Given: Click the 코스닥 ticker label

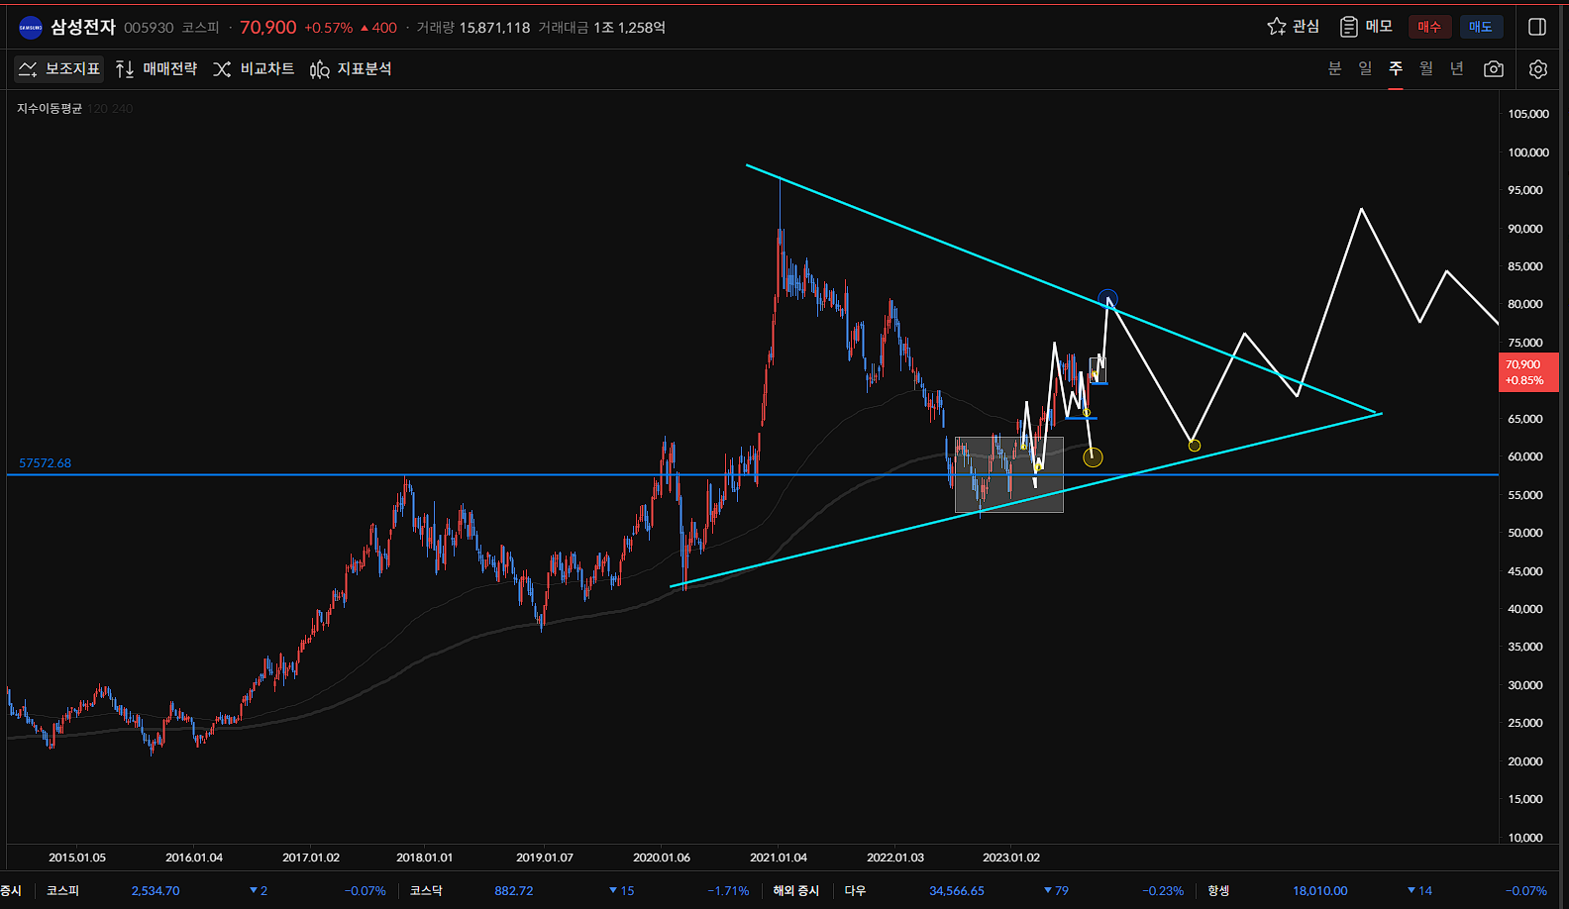Looking at the screenshot, I should click(426, 891).
